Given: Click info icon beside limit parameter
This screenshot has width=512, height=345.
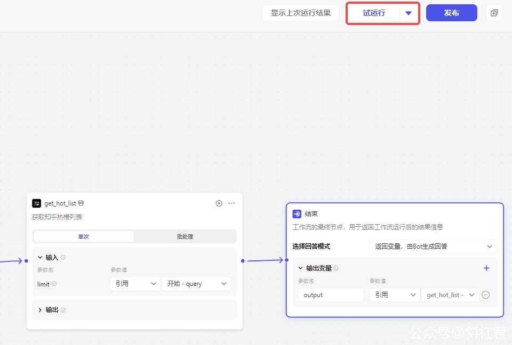Looking at the screenshot, I should [x=54, y=284].
